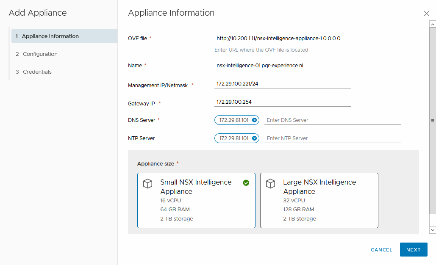Close the Add Appliance dialog with X

[x=426, y=14]
